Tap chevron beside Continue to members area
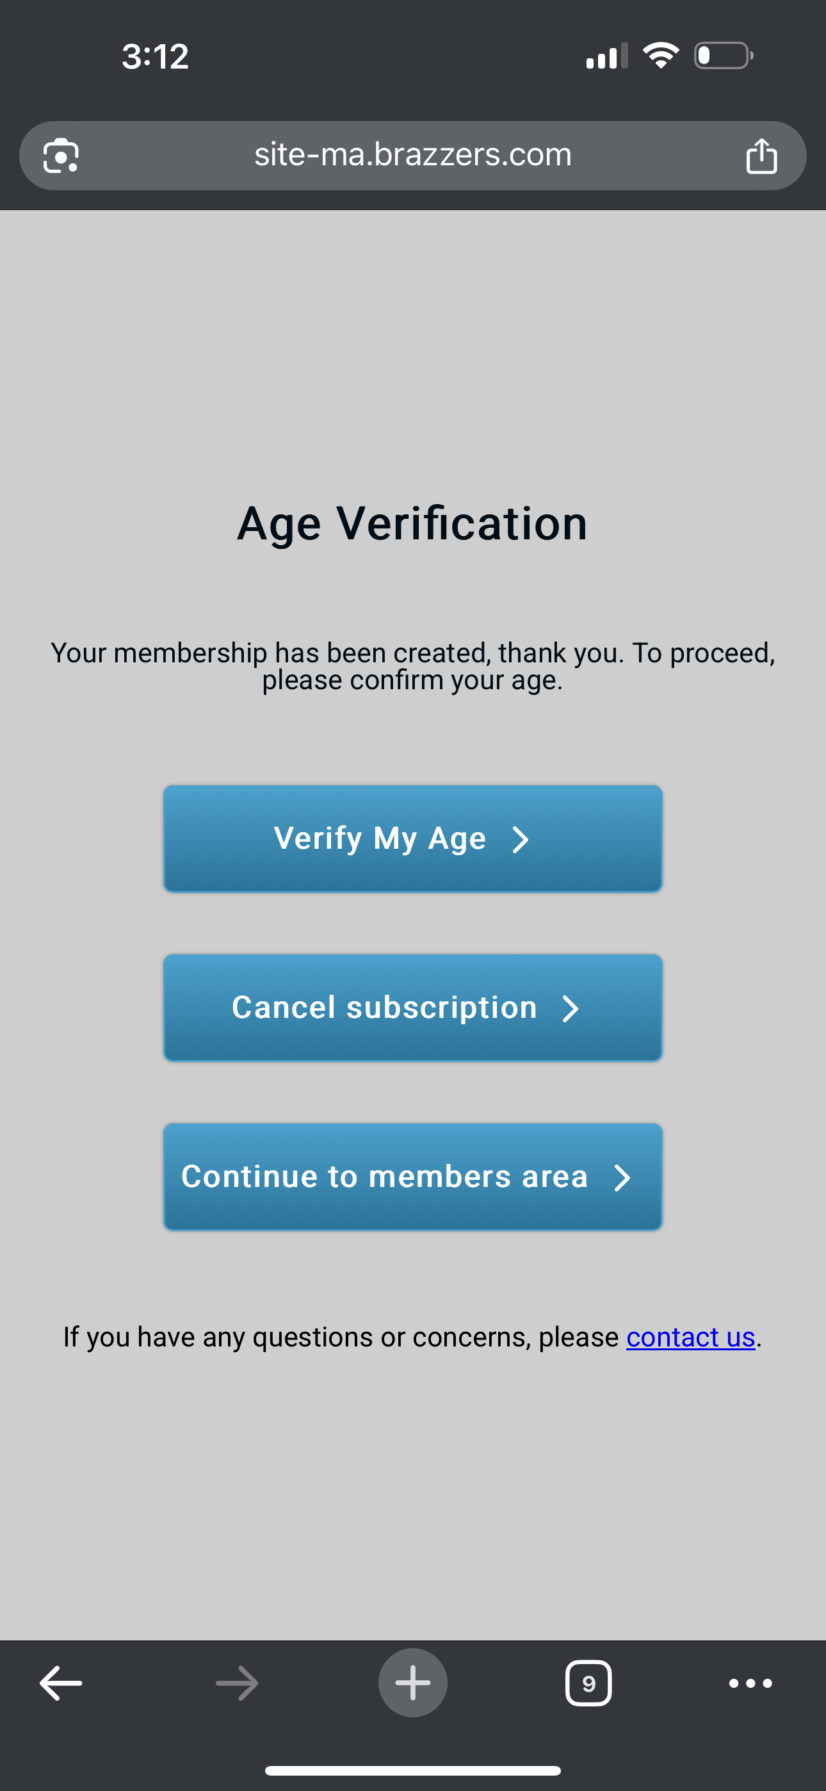This screenshot has width=826, height=1791. click(x=622, y=1178)
